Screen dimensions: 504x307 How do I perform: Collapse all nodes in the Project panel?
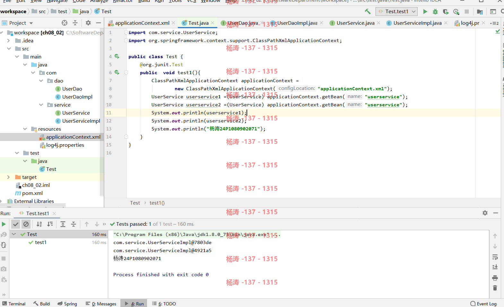click(x=75, y=23)
